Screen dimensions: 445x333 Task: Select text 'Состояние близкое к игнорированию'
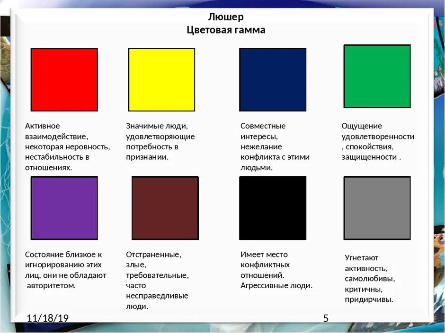pyautogui.click(x=63, y=260)
